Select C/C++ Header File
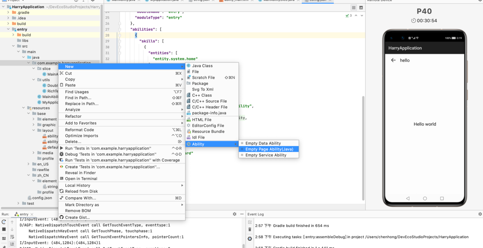 click(212, 107)
